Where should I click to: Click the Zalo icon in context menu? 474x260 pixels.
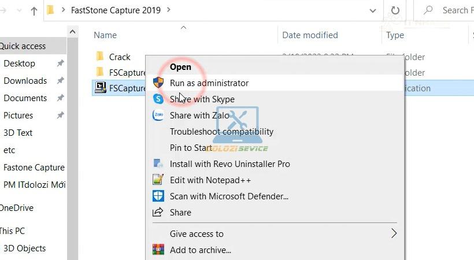tap(158, 115)
